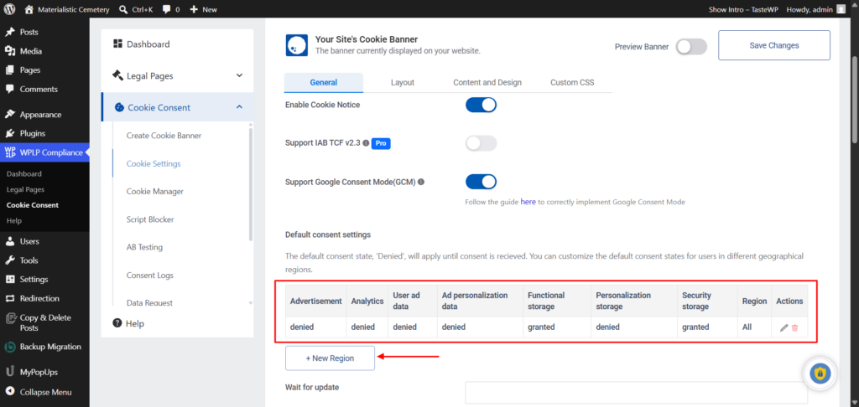This screenshot has width=859, height=407.
Task: Click the + New Region button
Action: [x=330, y=358]
